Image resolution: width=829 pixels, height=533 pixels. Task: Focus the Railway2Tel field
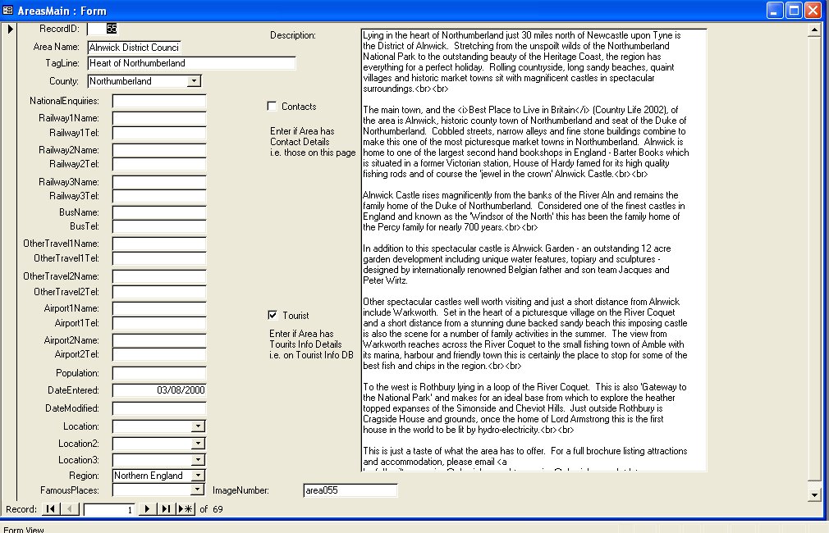click(159, 164)
